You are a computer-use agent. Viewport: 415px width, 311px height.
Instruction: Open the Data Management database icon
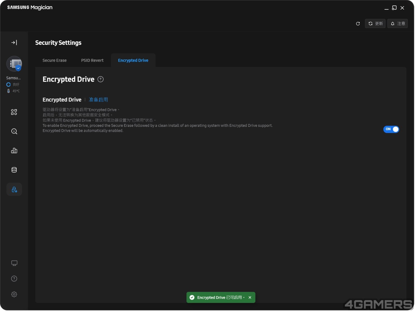pos(14,170)
